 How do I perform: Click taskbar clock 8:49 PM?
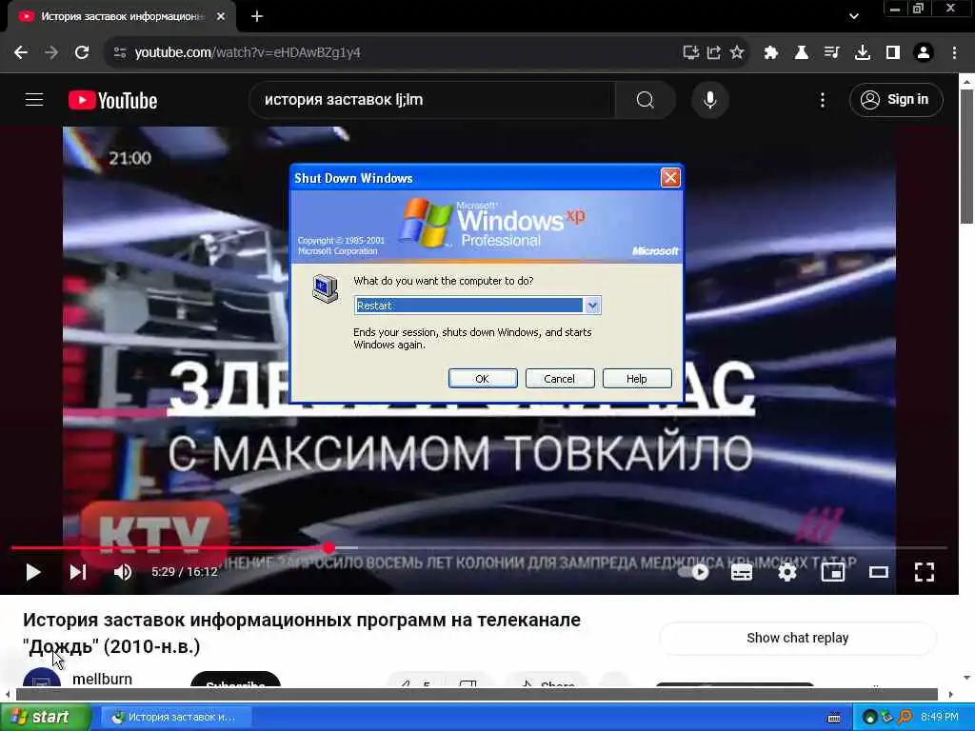click(x=940, y=717)
